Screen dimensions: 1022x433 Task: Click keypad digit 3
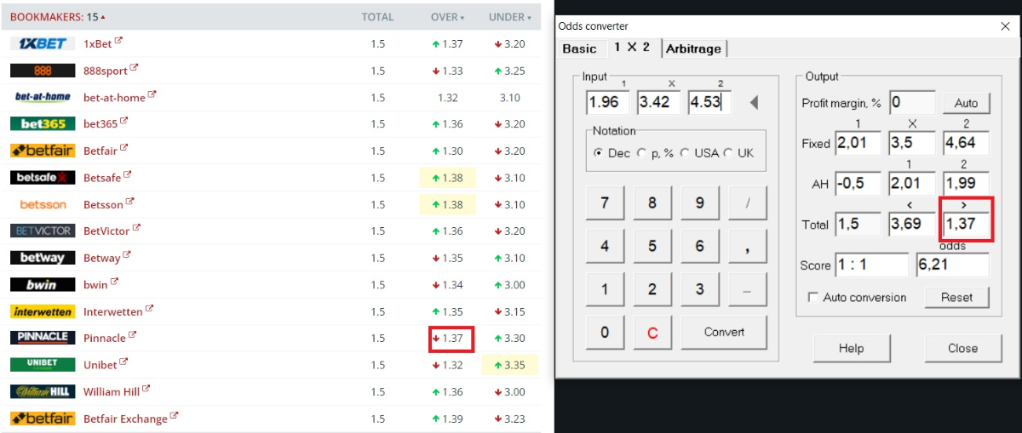tap(700, 289)
